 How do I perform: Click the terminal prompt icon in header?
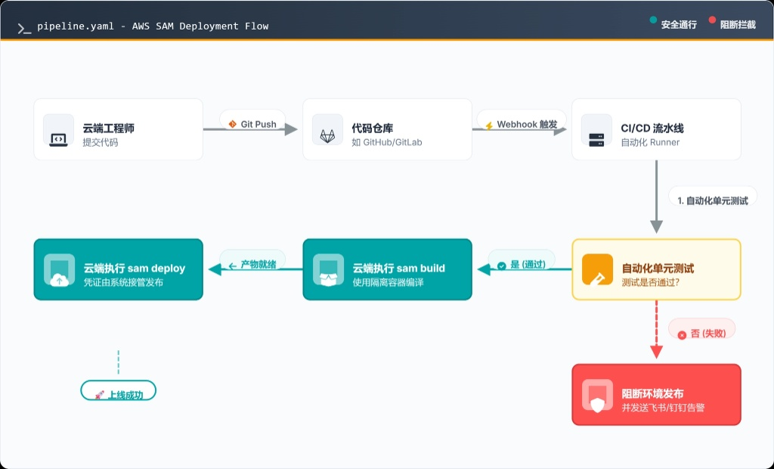coord(24,28)
